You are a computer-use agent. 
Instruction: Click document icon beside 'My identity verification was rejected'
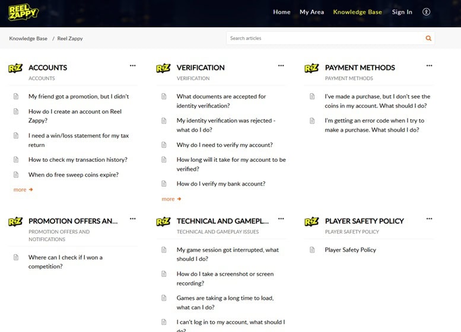tap(164, 120)
